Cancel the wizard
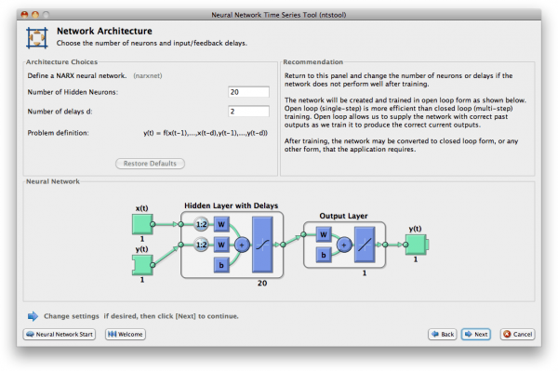The width and height of the screenshot is (558, 371). click(518, 334)
